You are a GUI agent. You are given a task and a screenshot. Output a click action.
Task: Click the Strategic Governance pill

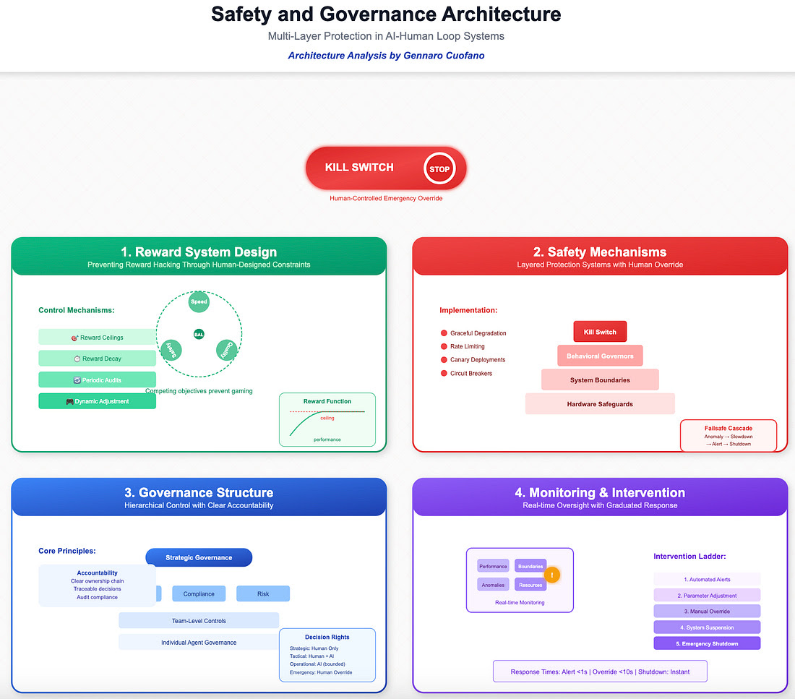click(x=199, y=557)
